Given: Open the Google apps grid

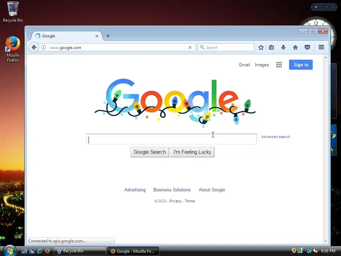Looking at the screenshot, I should [279, 65].
